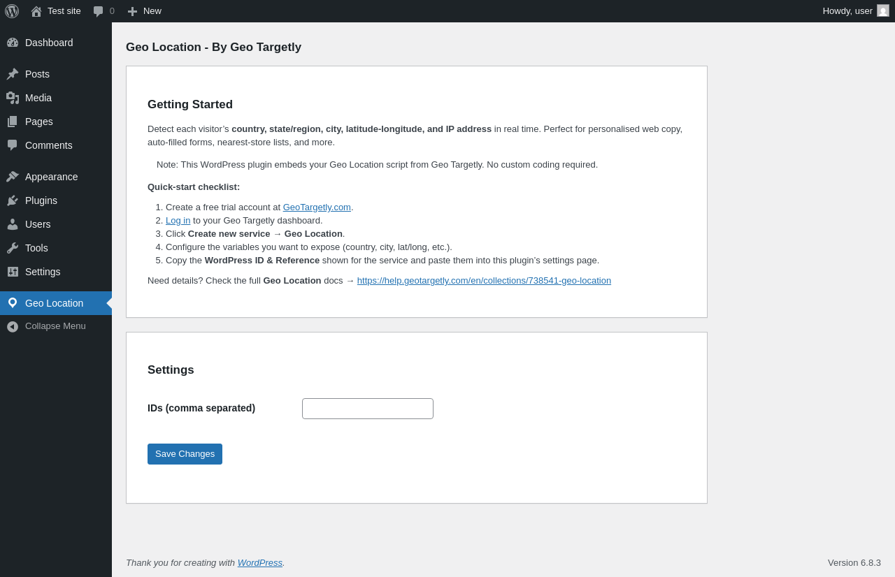Open the Users menu item

point(56,224)
